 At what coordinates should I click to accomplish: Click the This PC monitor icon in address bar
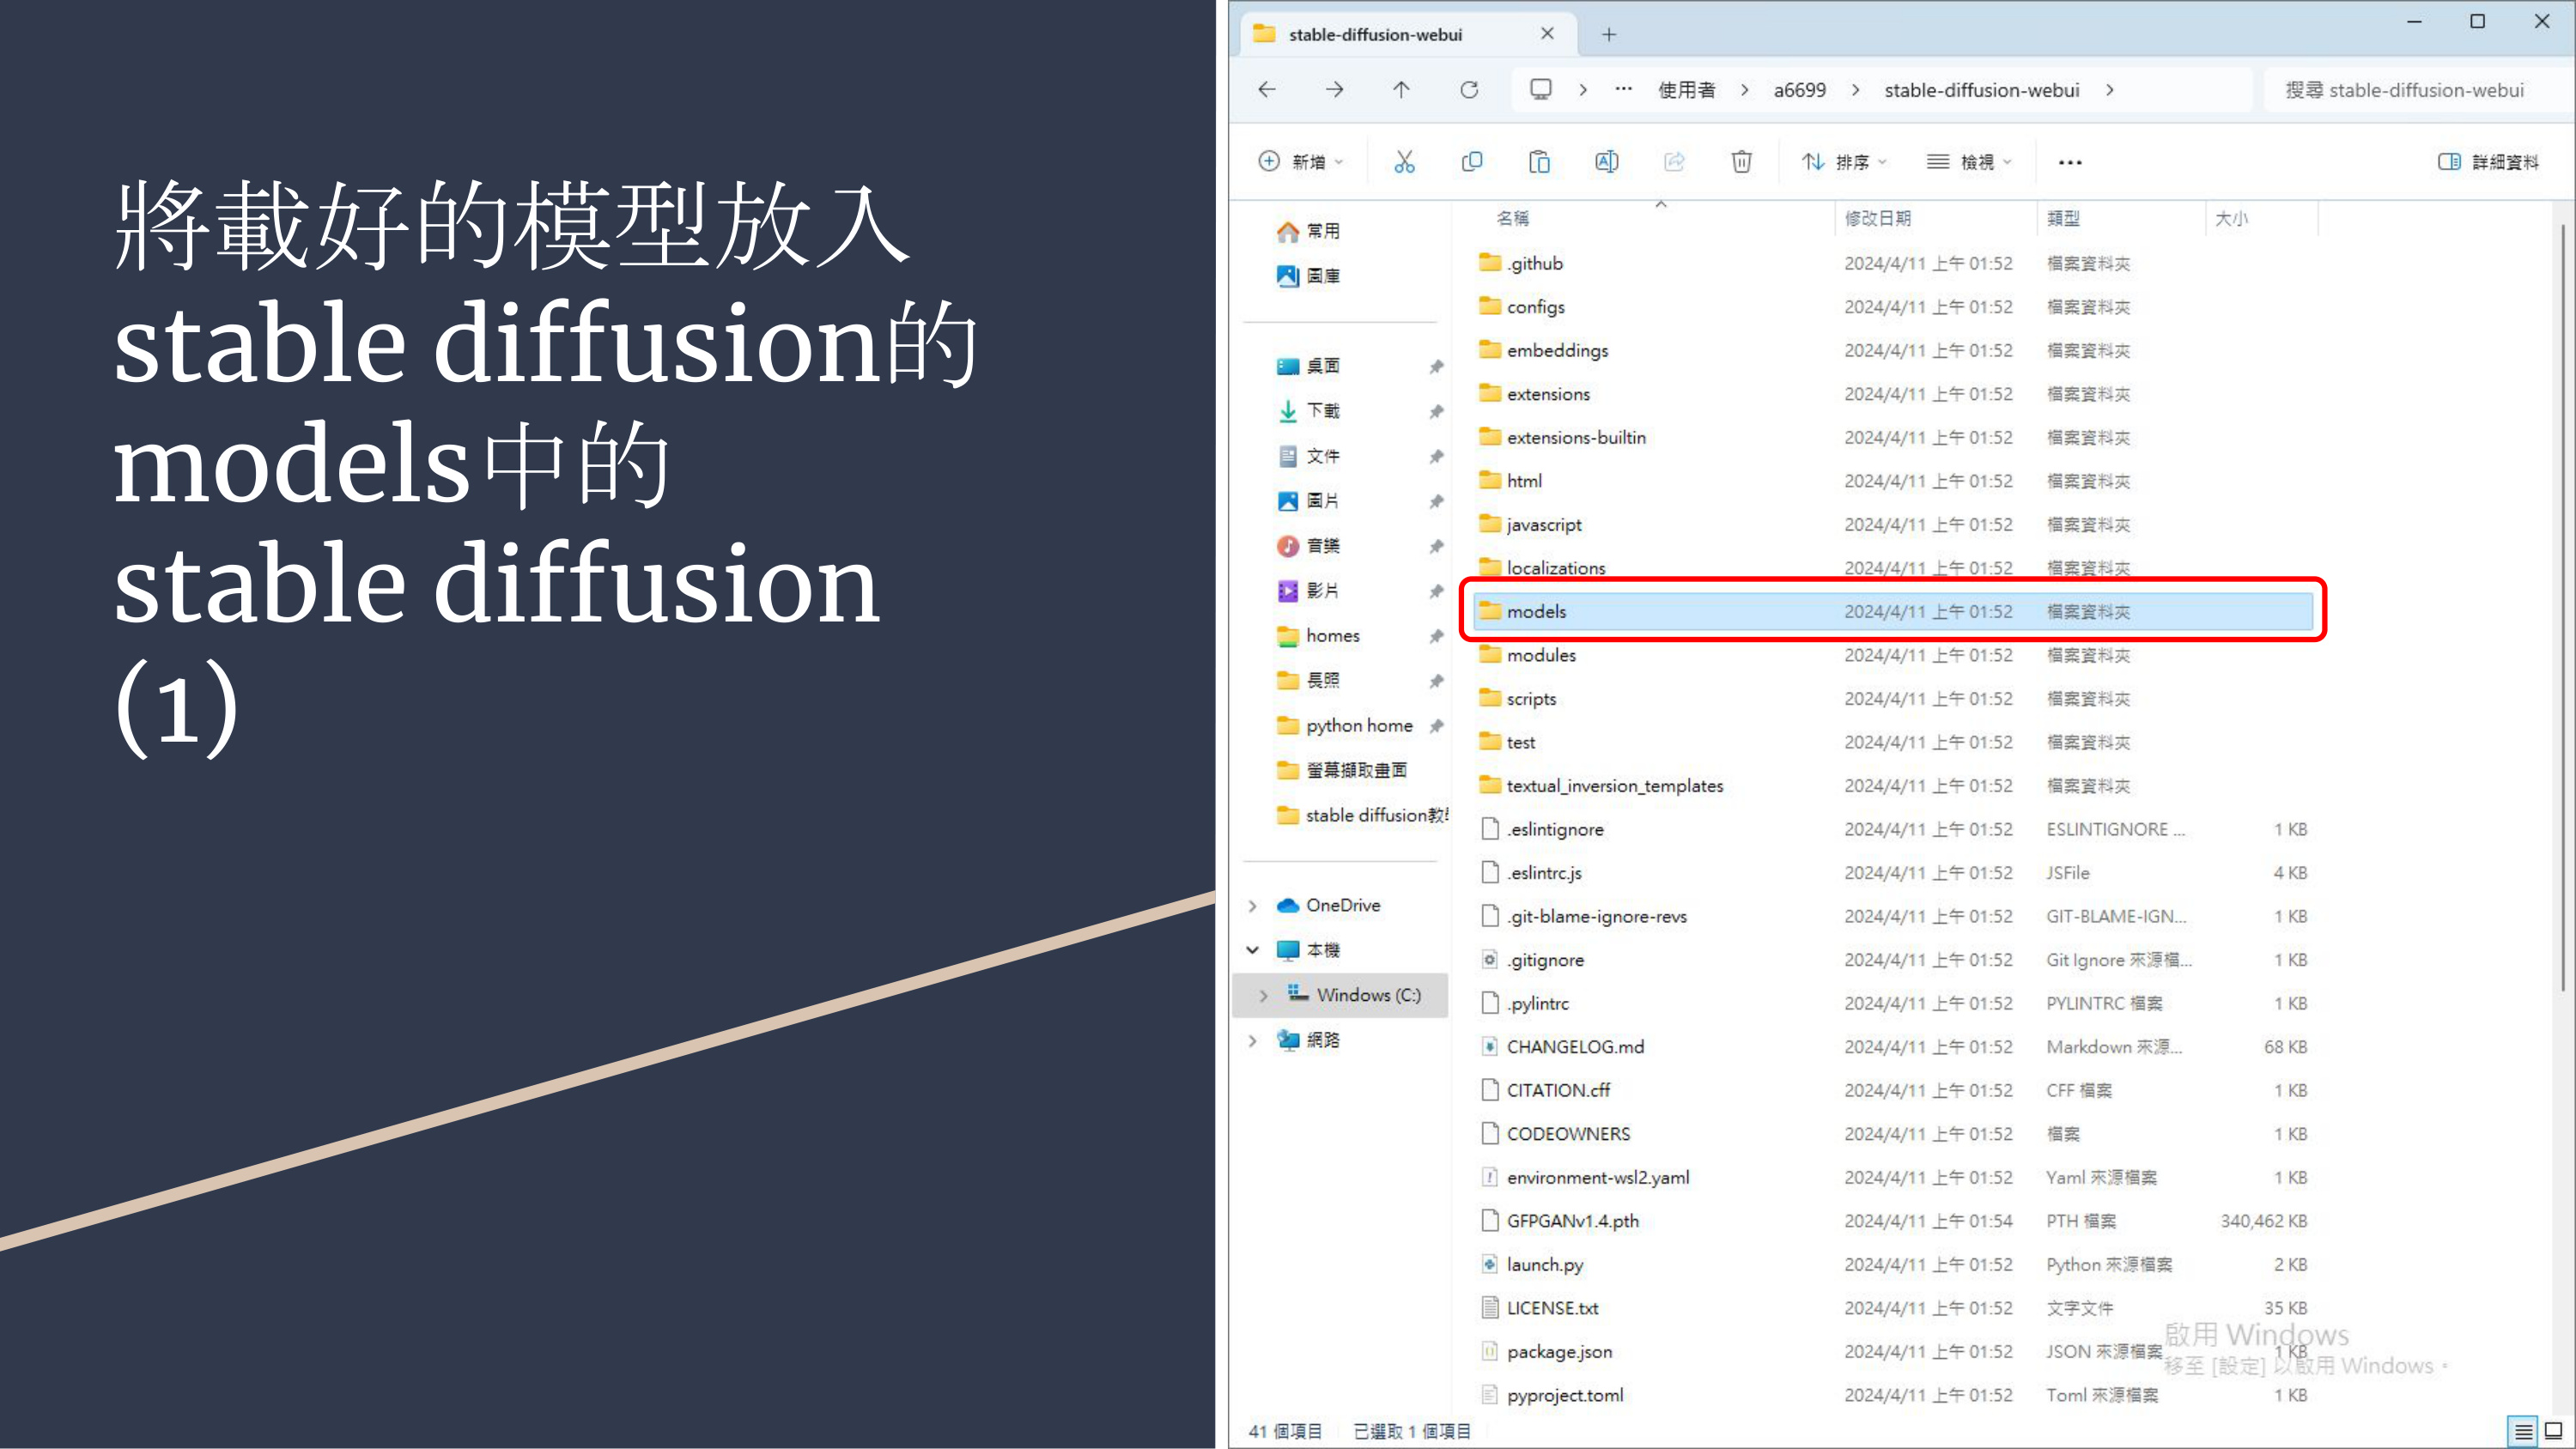(x=1541, y=90)
